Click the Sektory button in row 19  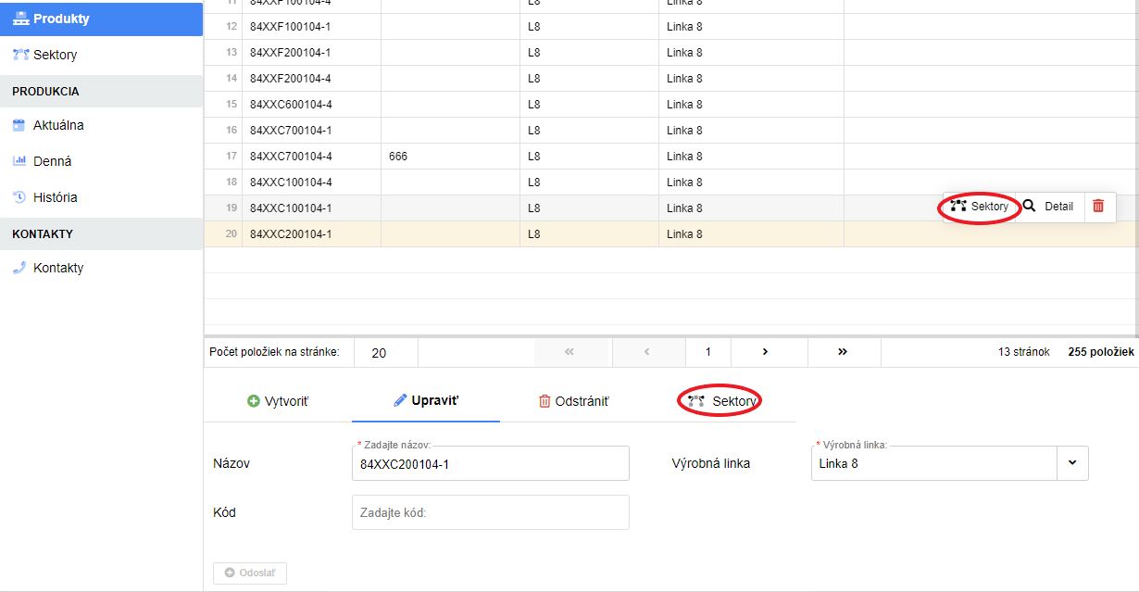(x=980, y=207)
